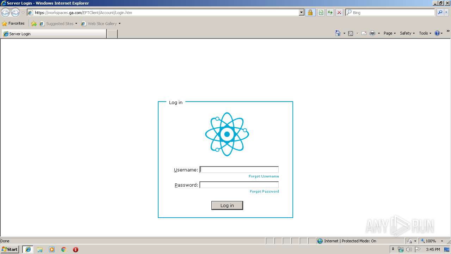Click the security lock icon
Screen dimensions: 451x254
310,13
